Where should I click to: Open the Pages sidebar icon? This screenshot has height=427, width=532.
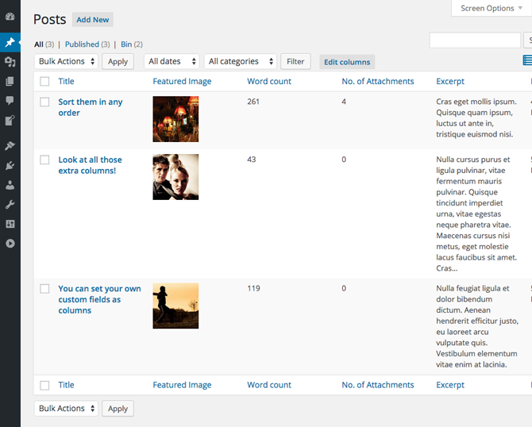[x=10, y=81]
